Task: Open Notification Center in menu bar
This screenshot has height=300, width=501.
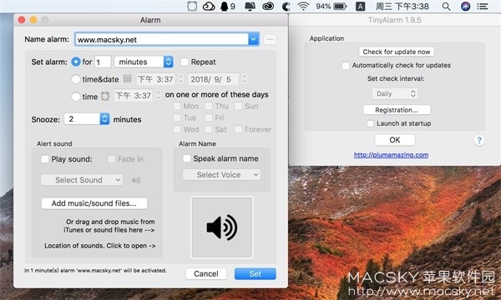Action: (x=482, y=7)
